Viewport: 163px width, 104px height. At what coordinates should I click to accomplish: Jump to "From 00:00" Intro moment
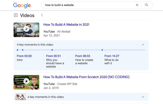pos(24,56)
